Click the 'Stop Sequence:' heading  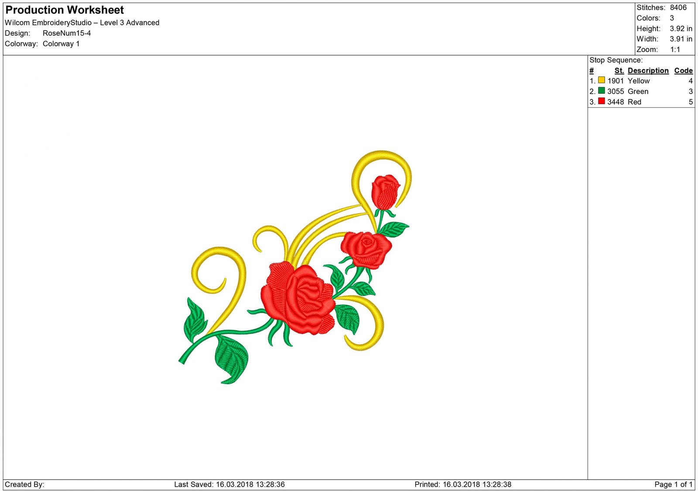[x=616, y=60]
